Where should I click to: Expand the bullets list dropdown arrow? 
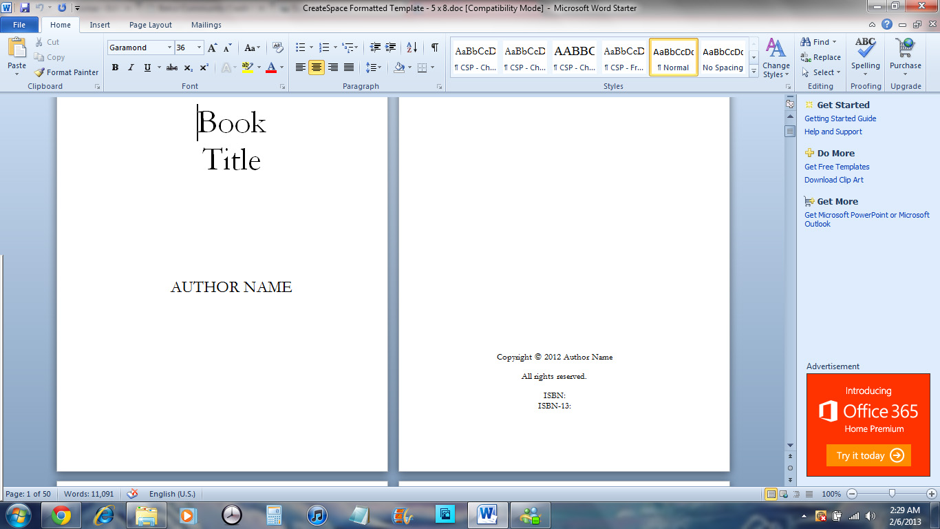click(312, 48)
